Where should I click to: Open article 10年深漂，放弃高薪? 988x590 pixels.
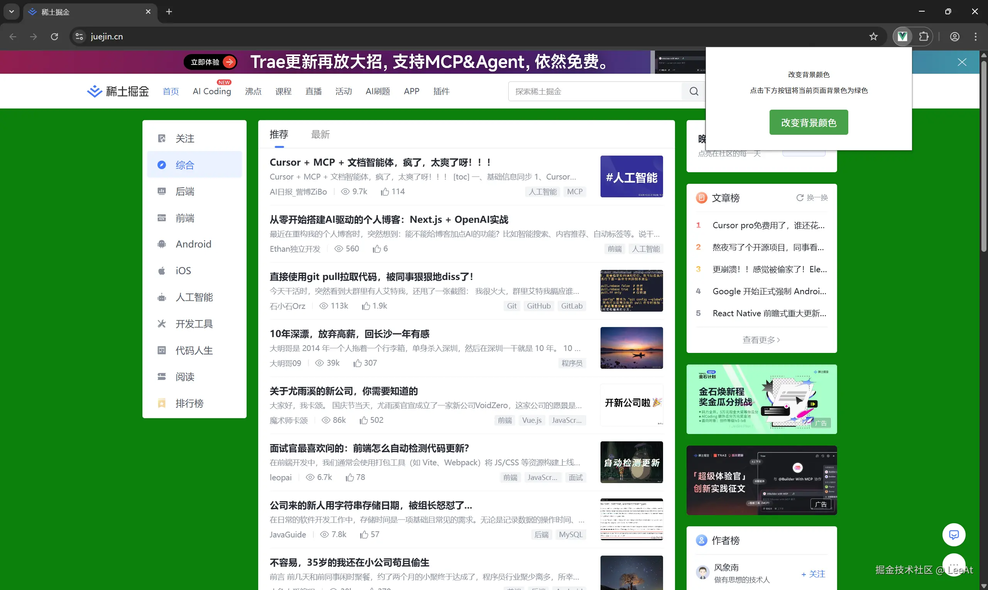(x=350, y=334)
